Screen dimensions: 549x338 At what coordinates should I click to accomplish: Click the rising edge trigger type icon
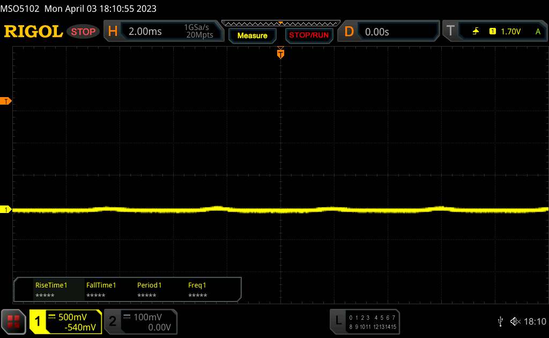[x=476, y=32]
